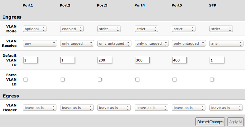Image resolution: width=245 pixels, height=127 pixels.
Task: Click the VLAN Mode row label
Action: pos(11,29)
